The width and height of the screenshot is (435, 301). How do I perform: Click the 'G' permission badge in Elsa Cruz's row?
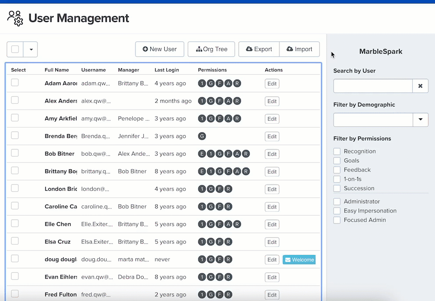(x=211, y=242)
